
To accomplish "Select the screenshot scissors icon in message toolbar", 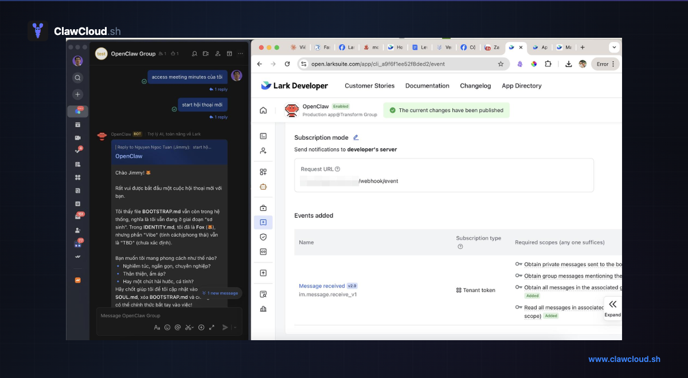I will (x=188, y=327).
